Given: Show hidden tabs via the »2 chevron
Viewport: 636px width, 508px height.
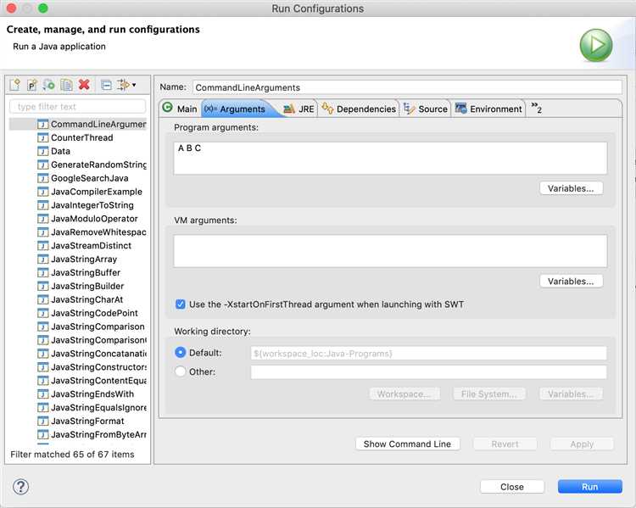Looking at the screenshot, I should click(x=536, y=108).
